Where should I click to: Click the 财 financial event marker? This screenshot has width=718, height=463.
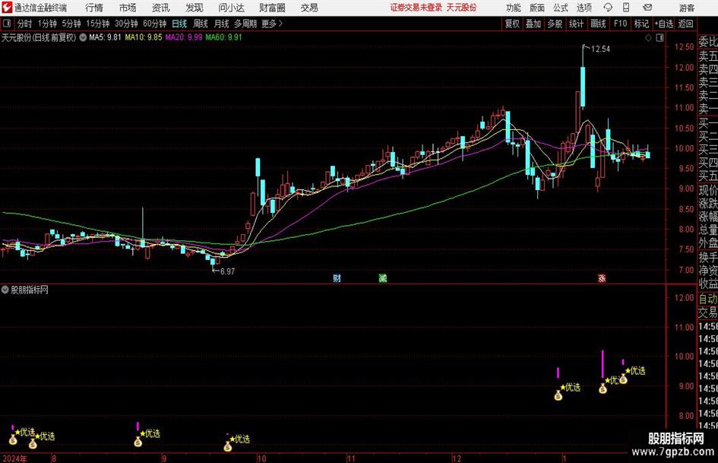(337, 278)
